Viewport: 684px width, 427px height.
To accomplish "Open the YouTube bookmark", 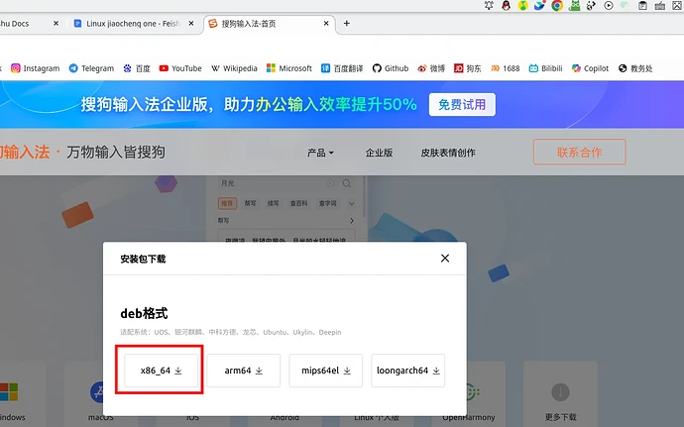I will coord(179,68).
